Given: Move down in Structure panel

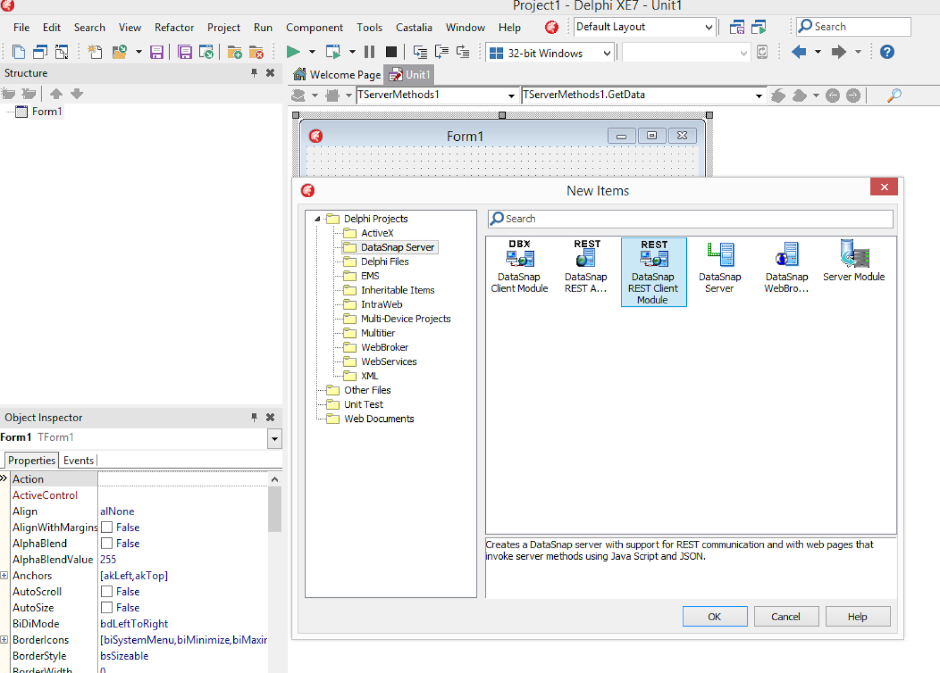Looking at the screenshot, I should coord(77,93).
